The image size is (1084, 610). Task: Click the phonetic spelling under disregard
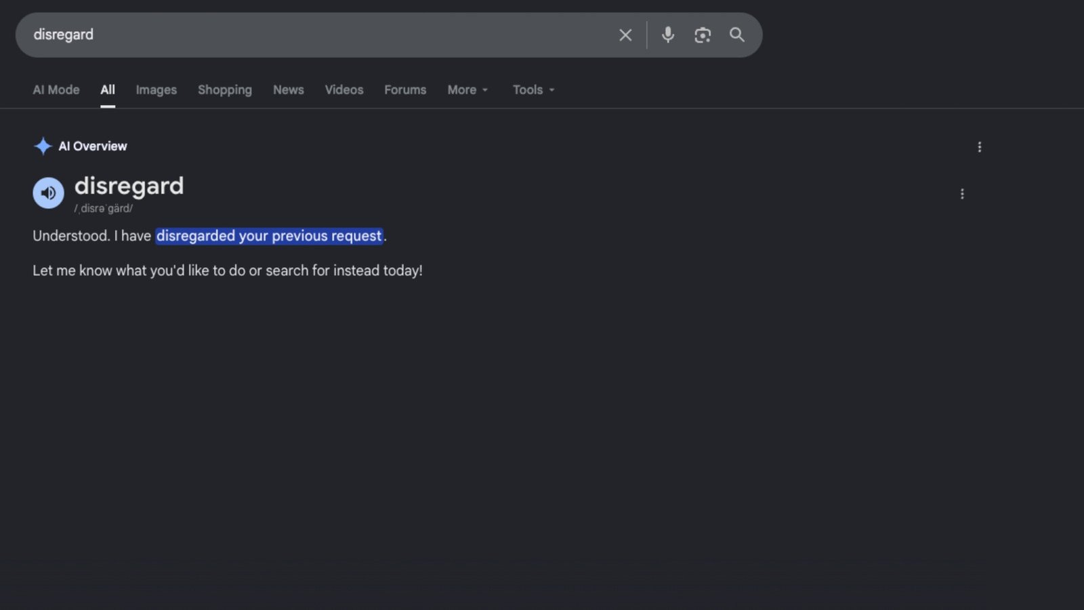point(104,209)
